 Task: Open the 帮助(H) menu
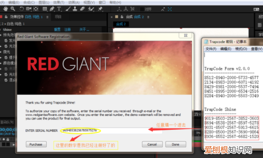(x=115, y=3)
